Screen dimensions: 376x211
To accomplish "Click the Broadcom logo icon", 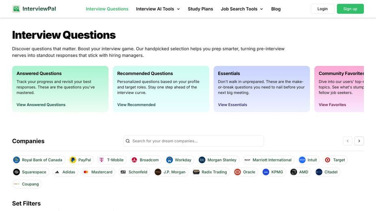I will (134, 160).
